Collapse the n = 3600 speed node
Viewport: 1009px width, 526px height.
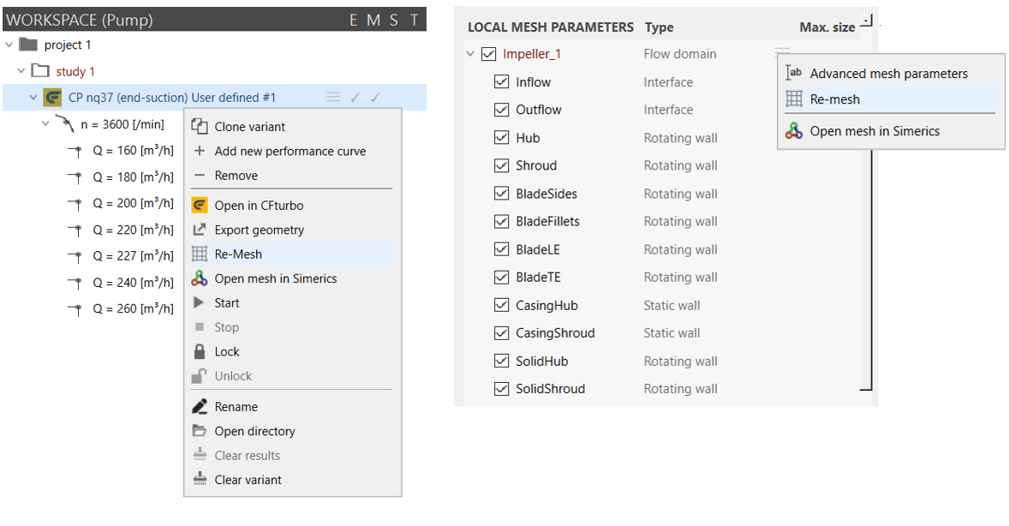[45, 123]
